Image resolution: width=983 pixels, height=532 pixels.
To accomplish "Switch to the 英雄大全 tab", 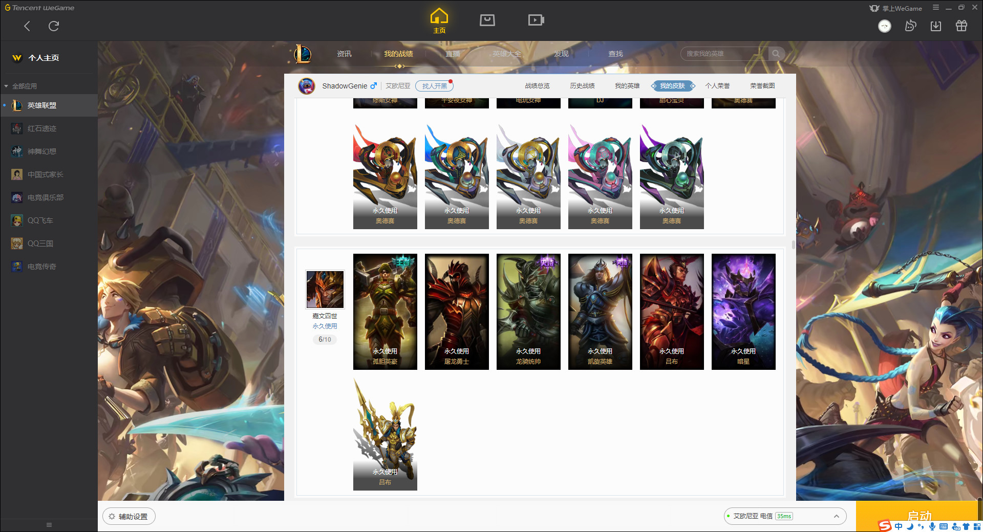I will coord(507,54).
